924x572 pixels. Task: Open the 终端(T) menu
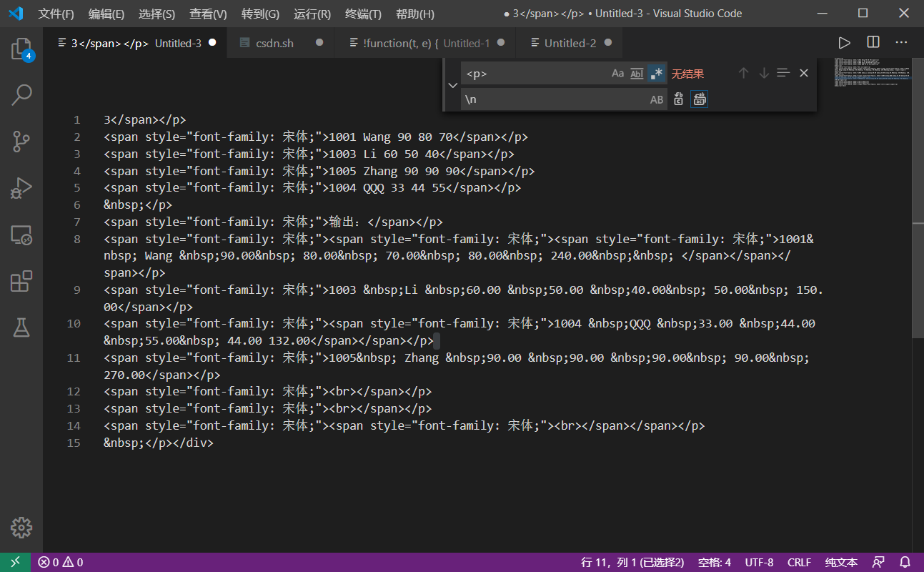[363, 14]
